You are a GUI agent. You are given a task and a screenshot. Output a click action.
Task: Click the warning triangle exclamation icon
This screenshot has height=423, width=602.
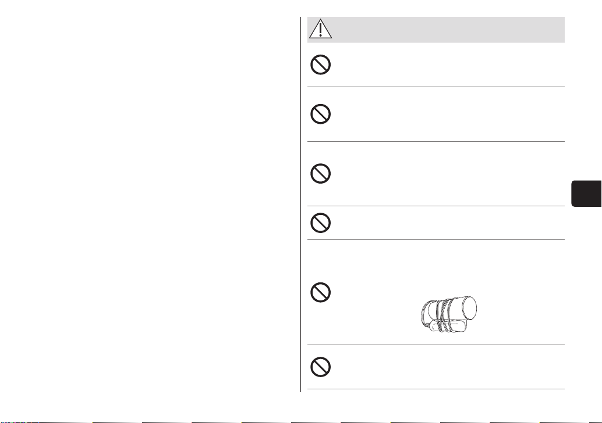pyautogui.click(x=321, y=29)
